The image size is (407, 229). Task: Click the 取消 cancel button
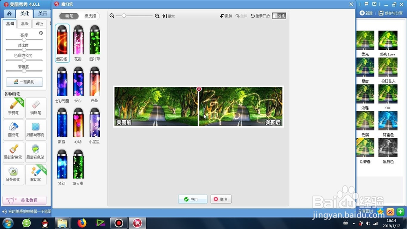tap(221, 199)
